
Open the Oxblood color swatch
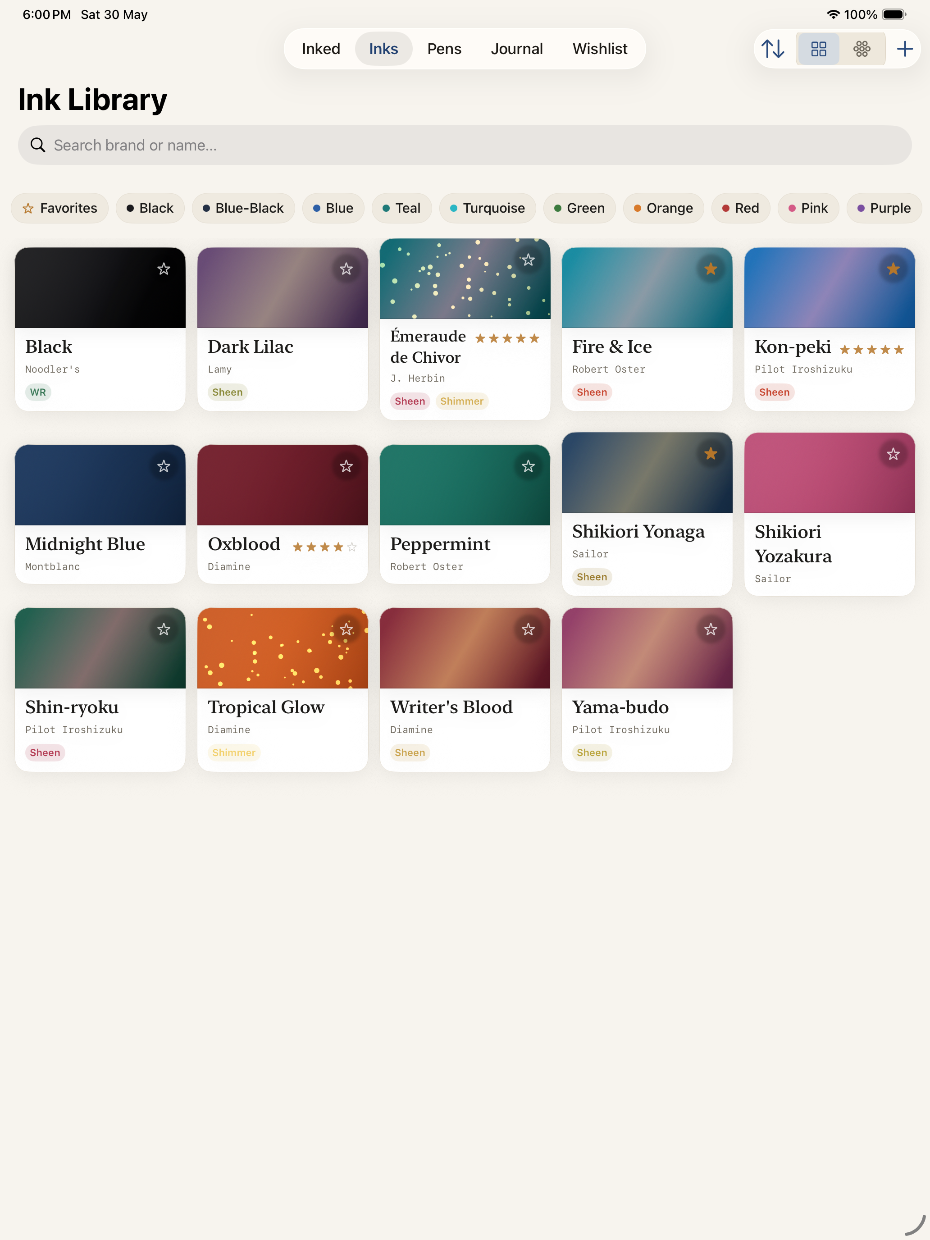coord(283,485)
